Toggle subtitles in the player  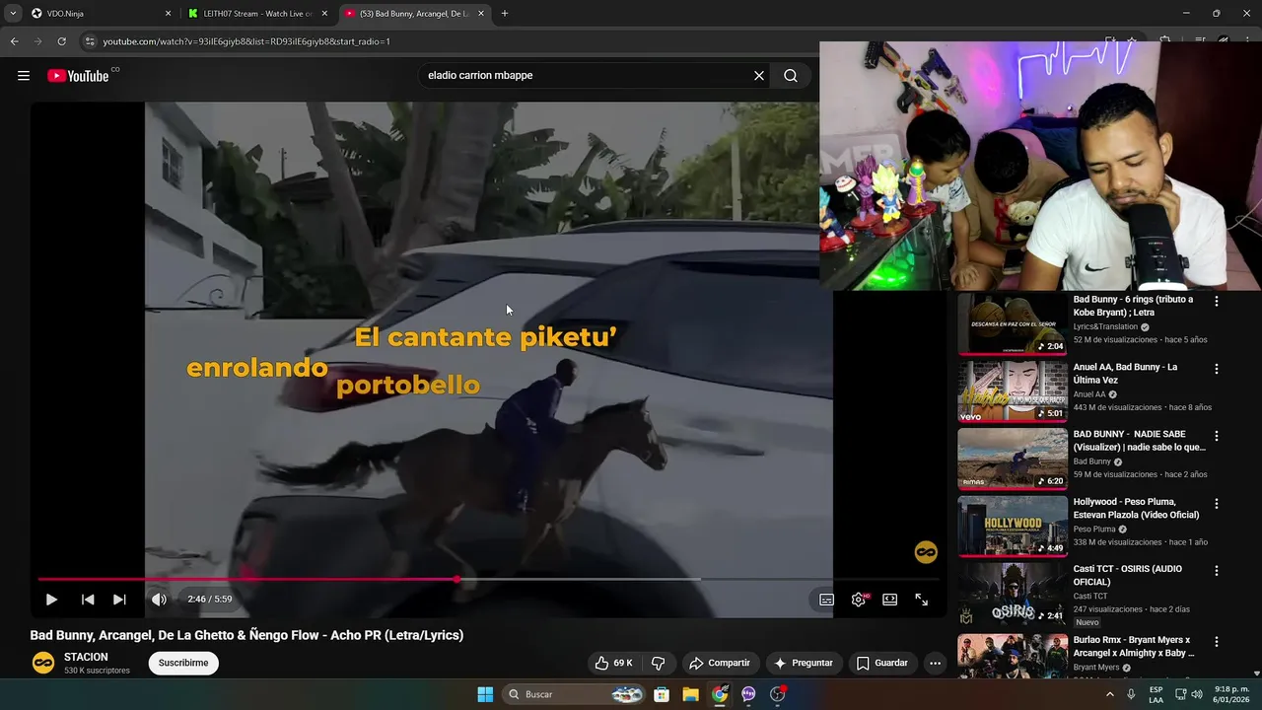click(827, 600)
